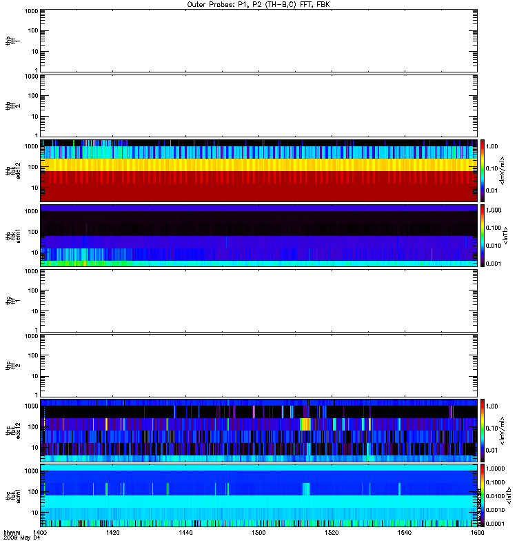Image resolution: width=517 pixels, height=552 pixels.
Task: Click the '1.000' label on thb scm1 colorbar
Action: tap(494, 210)
